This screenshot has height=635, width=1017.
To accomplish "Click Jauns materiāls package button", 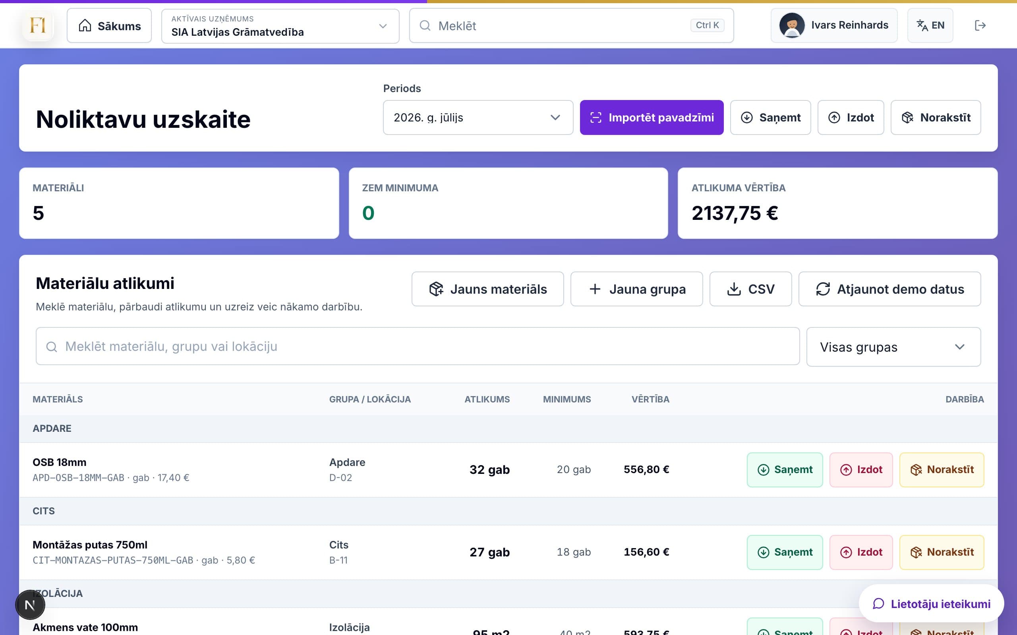I will tap(487, 289).
